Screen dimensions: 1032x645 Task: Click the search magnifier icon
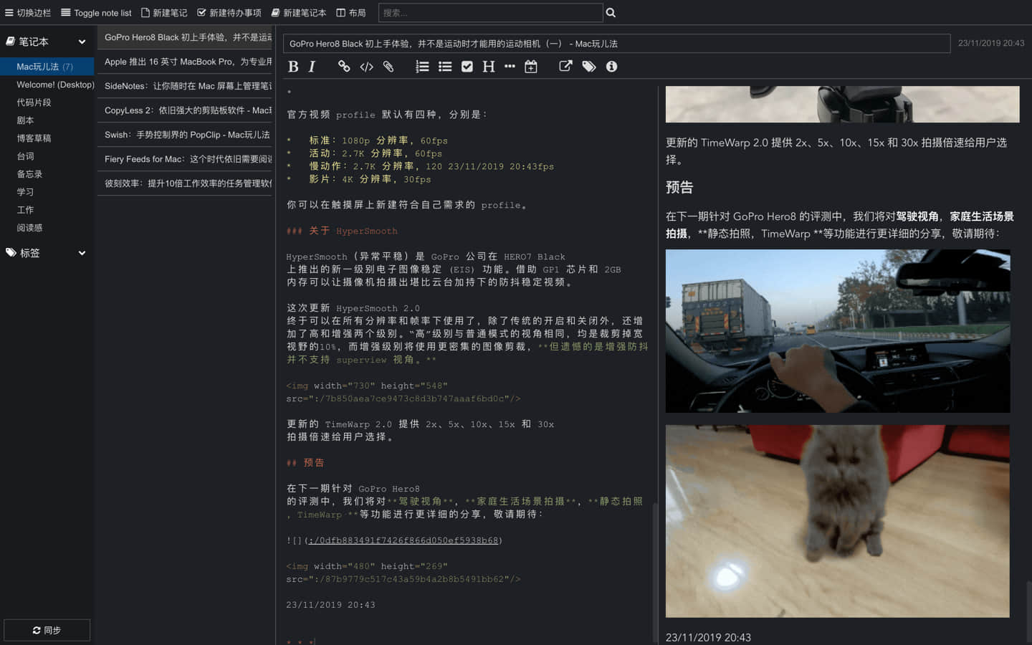click(611, 13)
